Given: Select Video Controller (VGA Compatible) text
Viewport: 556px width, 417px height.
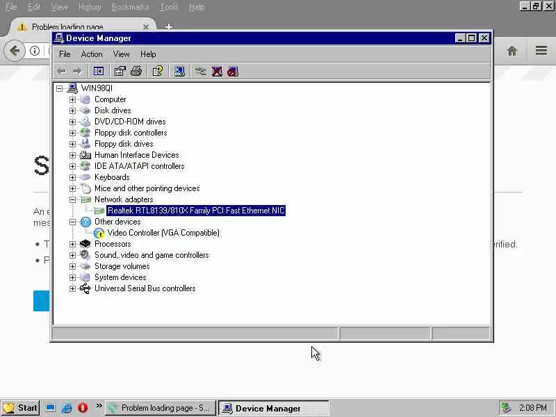Looking at the screenshot, I should (x=163, y=233).
